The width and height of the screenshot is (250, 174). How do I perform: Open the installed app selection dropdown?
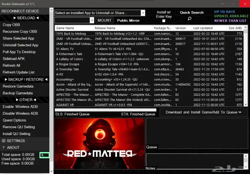pos(143,13)
